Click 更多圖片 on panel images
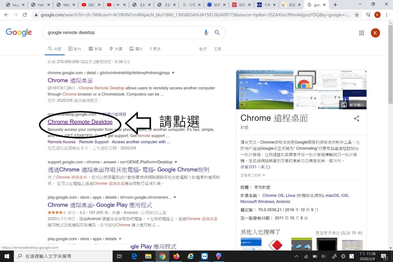The image size is (393, 262). (x=353, y=105)
